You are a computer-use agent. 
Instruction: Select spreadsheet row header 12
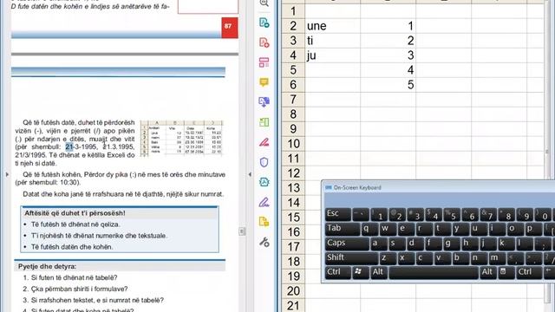click(x=293, y=173)
